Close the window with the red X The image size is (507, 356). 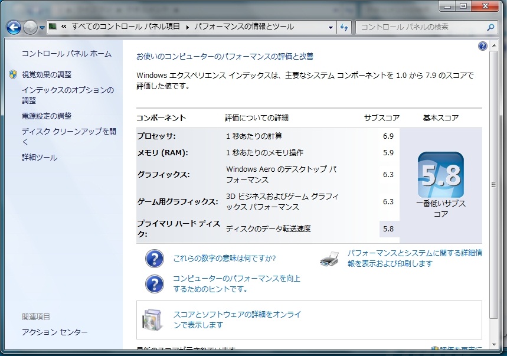point(485,6)
